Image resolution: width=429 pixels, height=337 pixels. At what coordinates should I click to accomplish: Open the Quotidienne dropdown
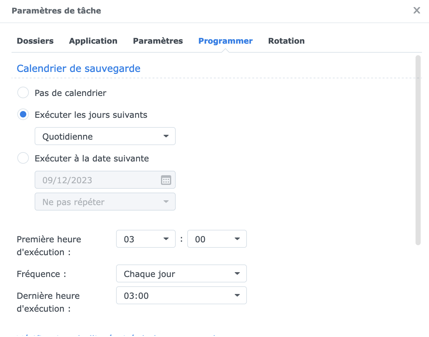[x=105, y=136]
